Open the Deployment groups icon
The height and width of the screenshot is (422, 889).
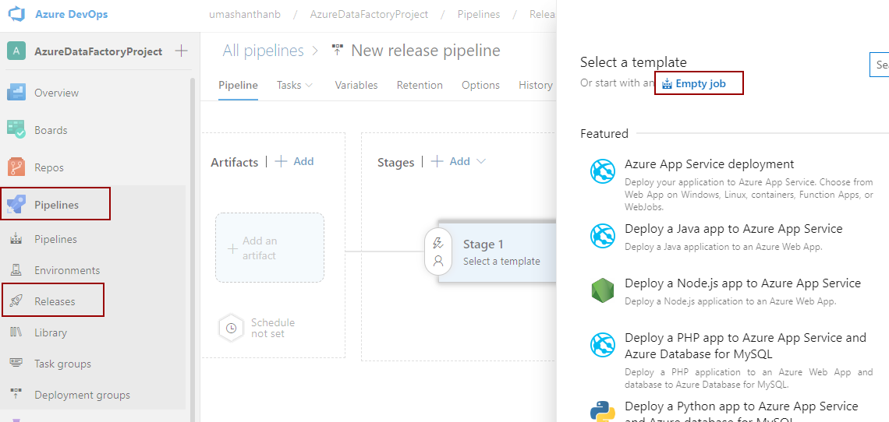tap(16, 395)
